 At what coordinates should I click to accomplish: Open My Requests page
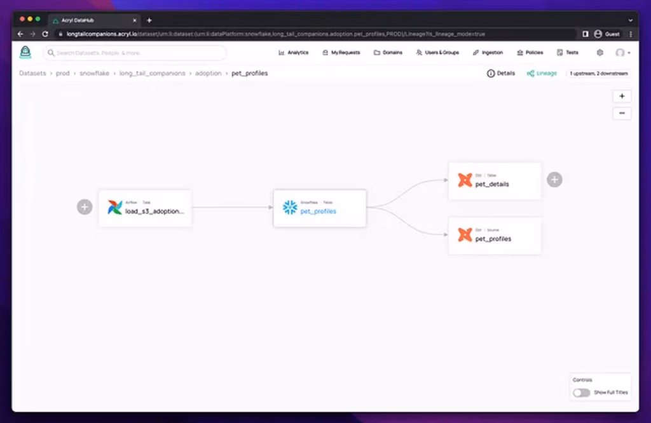coord(341,53)
